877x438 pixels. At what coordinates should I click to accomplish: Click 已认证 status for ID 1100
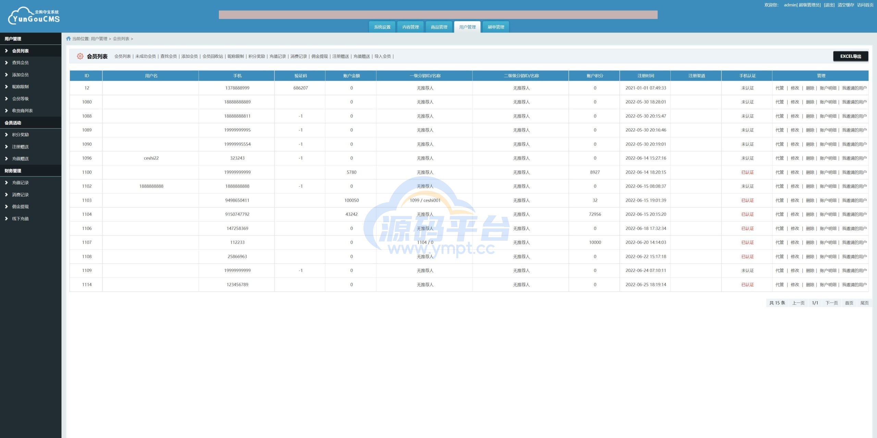(x=747, y=172)
